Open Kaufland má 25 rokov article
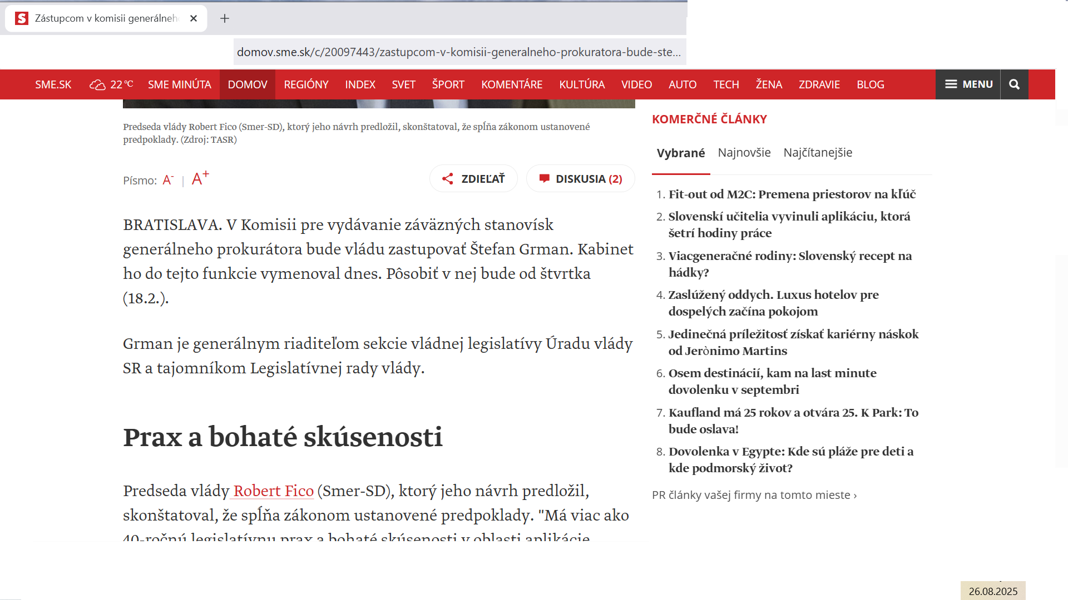Image resolution: width=1068 pixels, height=600 pixels. pyautogui.click(x=793, y=421)
